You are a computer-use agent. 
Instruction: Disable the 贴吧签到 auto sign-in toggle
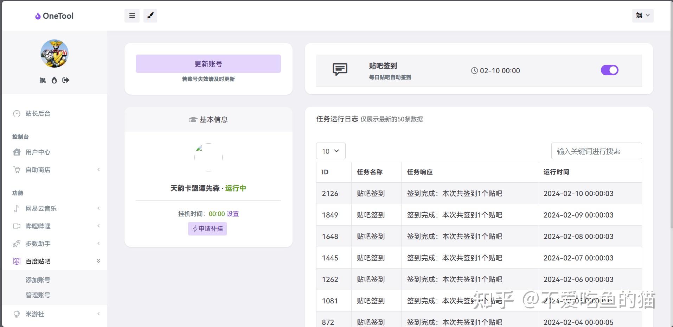point(609,70)
